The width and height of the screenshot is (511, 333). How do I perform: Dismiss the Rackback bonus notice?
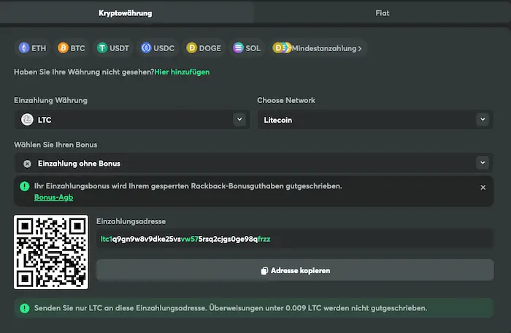point(483,188)
